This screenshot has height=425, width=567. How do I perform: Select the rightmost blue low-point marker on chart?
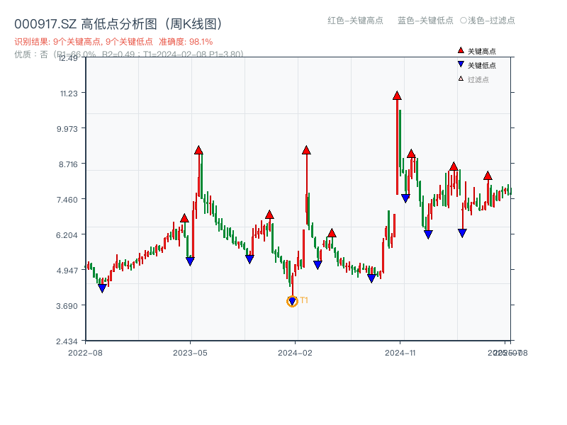tap(462, 233)
